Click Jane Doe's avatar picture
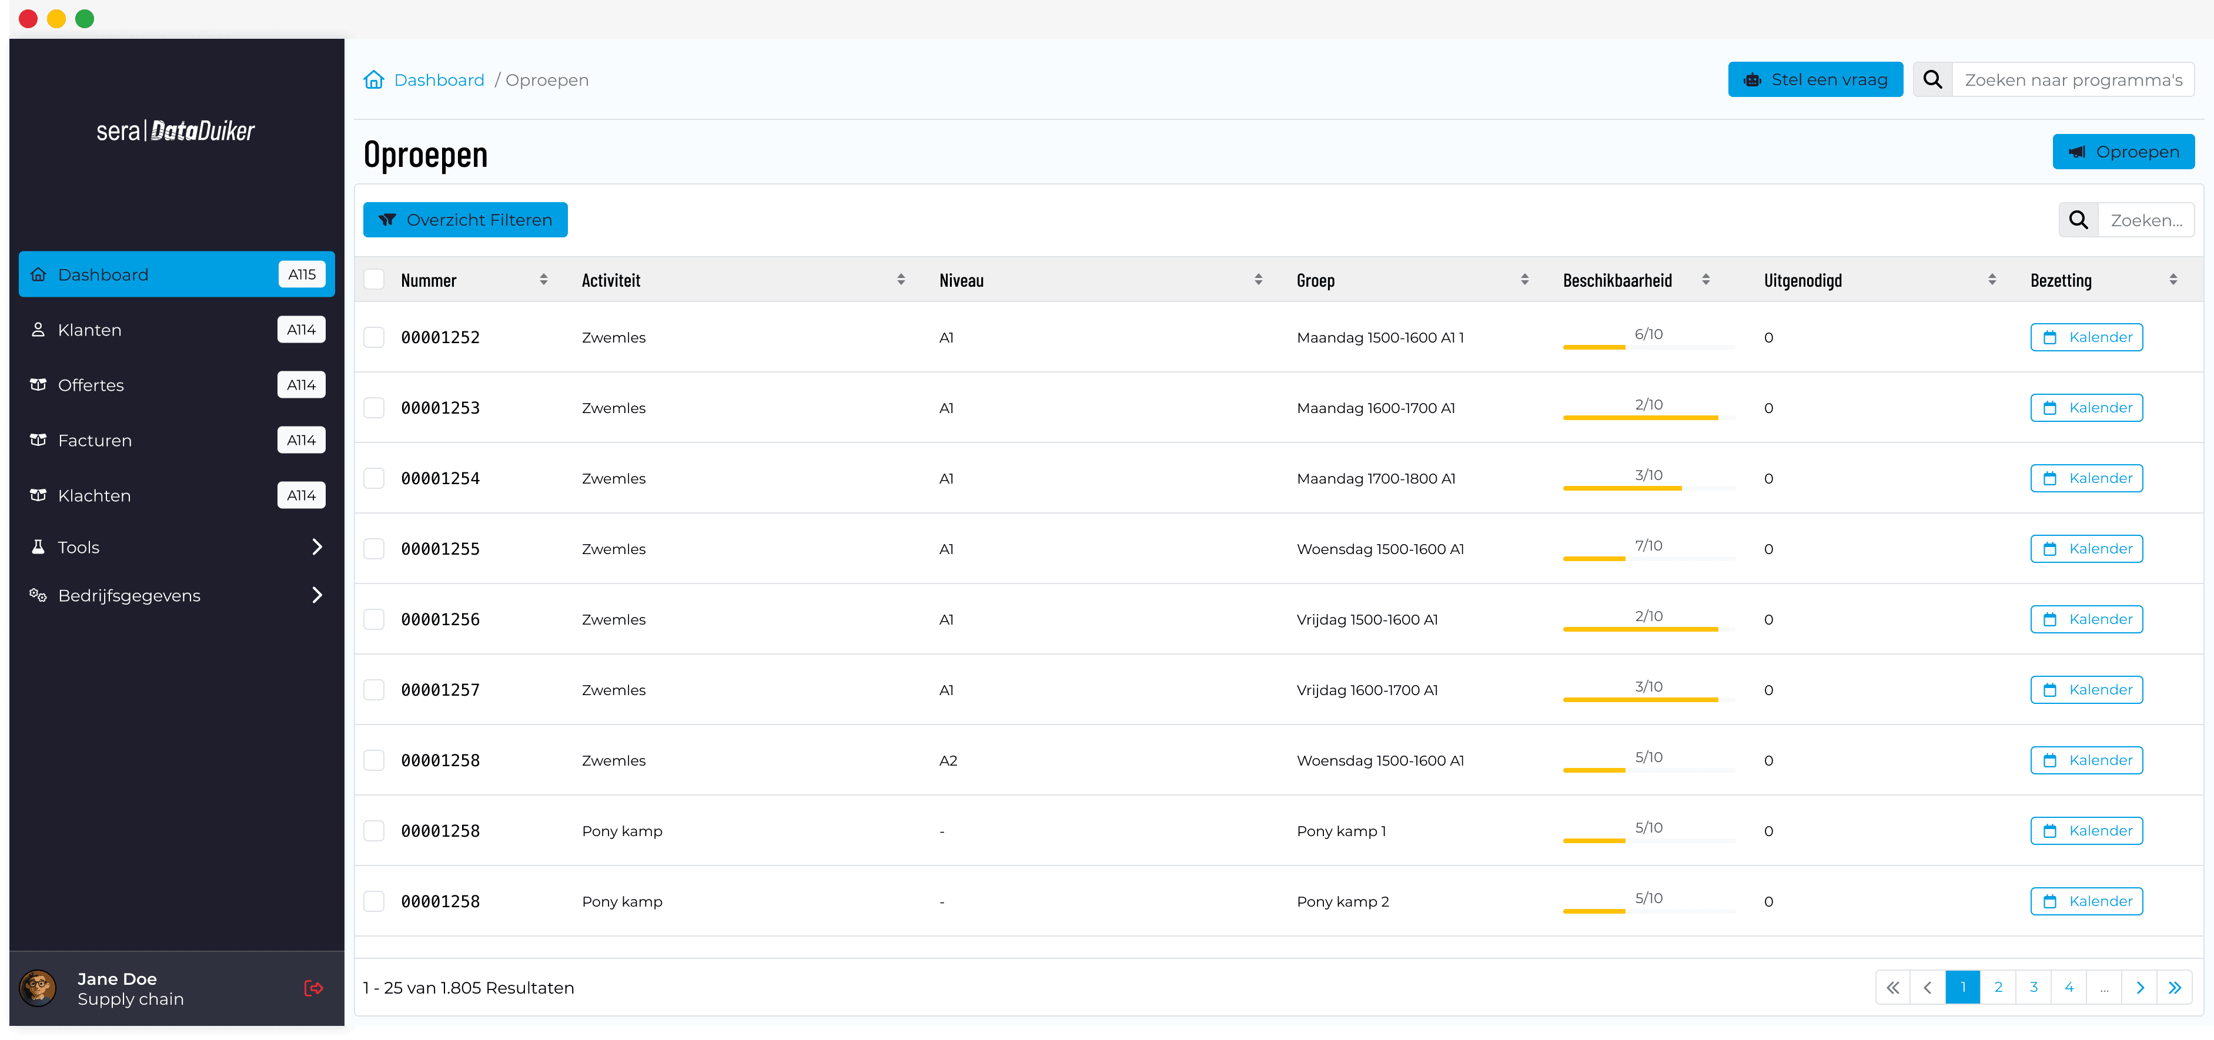This screenshot has width=2214, height=1040. point(38,988)
